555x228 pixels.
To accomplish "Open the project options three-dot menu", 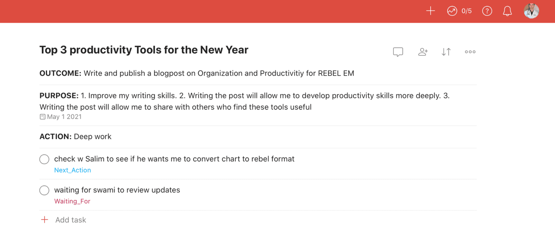I will (470, 52).
